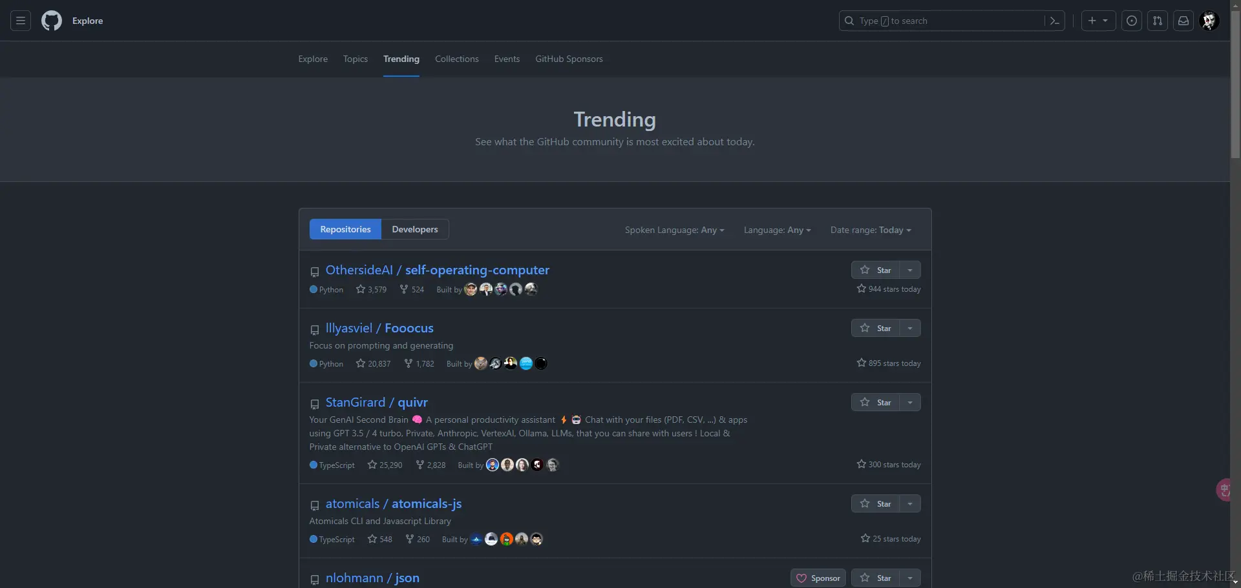Go to the Events tab

(x=507, y=59)
